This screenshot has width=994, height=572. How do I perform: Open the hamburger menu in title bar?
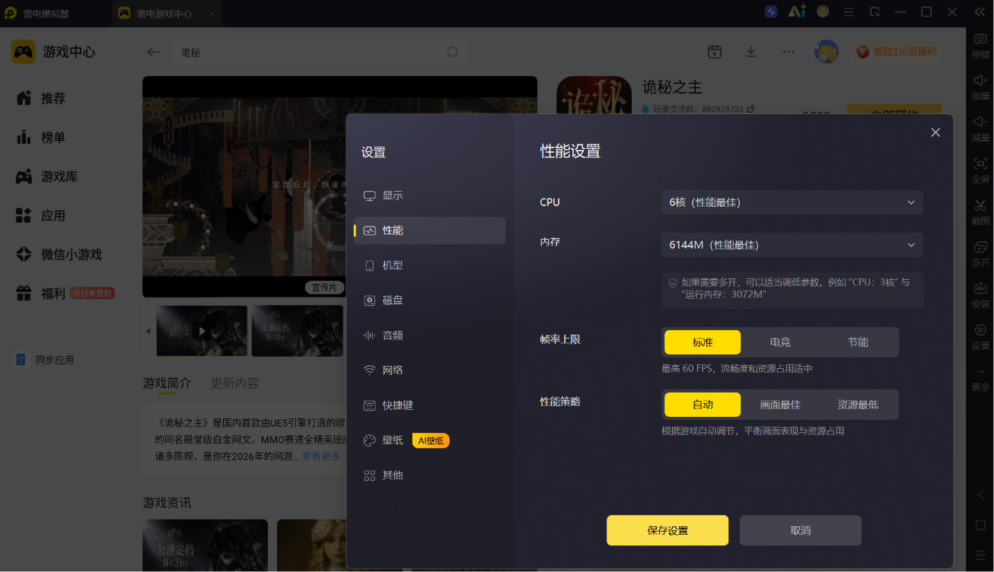click(849, 12)
